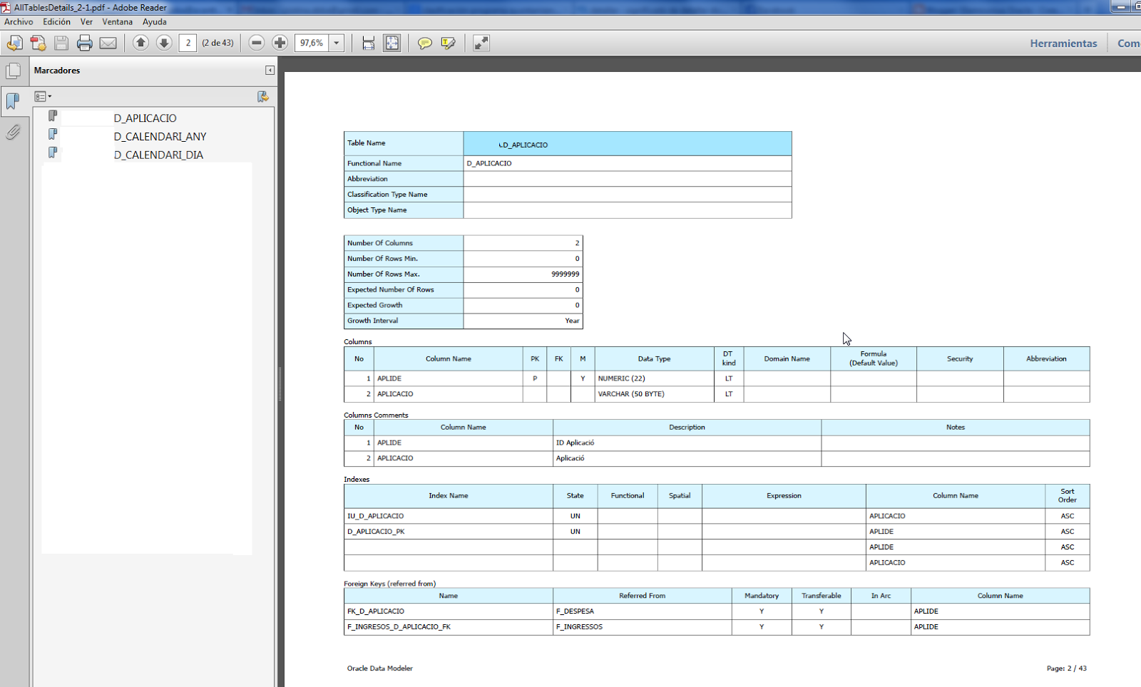Select the D_APLICACIO bookmark
Screen dimensions: 1141x687
click(x=145, y=118)
